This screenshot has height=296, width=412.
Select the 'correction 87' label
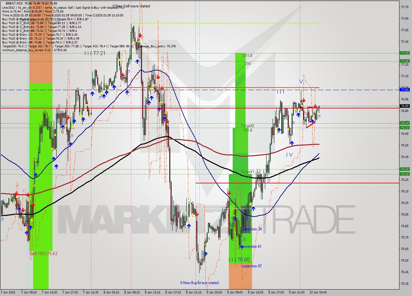(x=252, y=266)
